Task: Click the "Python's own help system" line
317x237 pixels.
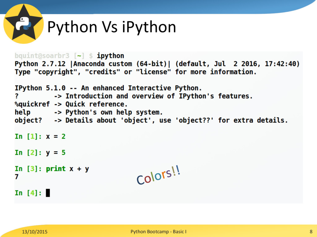Action: [89, 112]
